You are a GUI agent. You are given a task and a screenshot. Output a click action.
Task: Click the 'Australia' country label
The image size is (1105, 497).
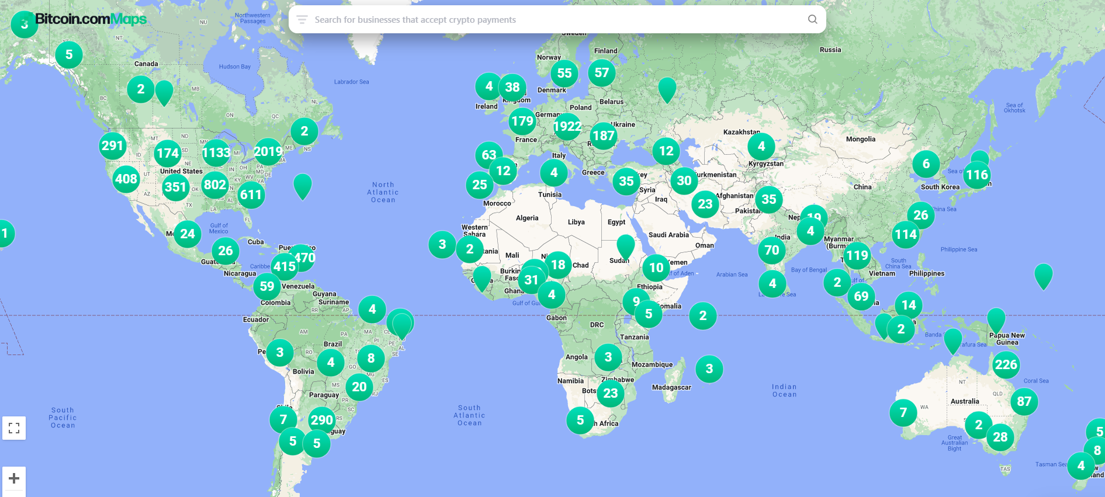tap(965, 401)
